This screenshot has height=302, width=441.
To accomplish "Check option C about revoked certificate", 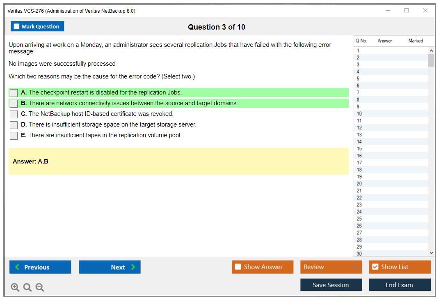I will (x=14, y=114).
